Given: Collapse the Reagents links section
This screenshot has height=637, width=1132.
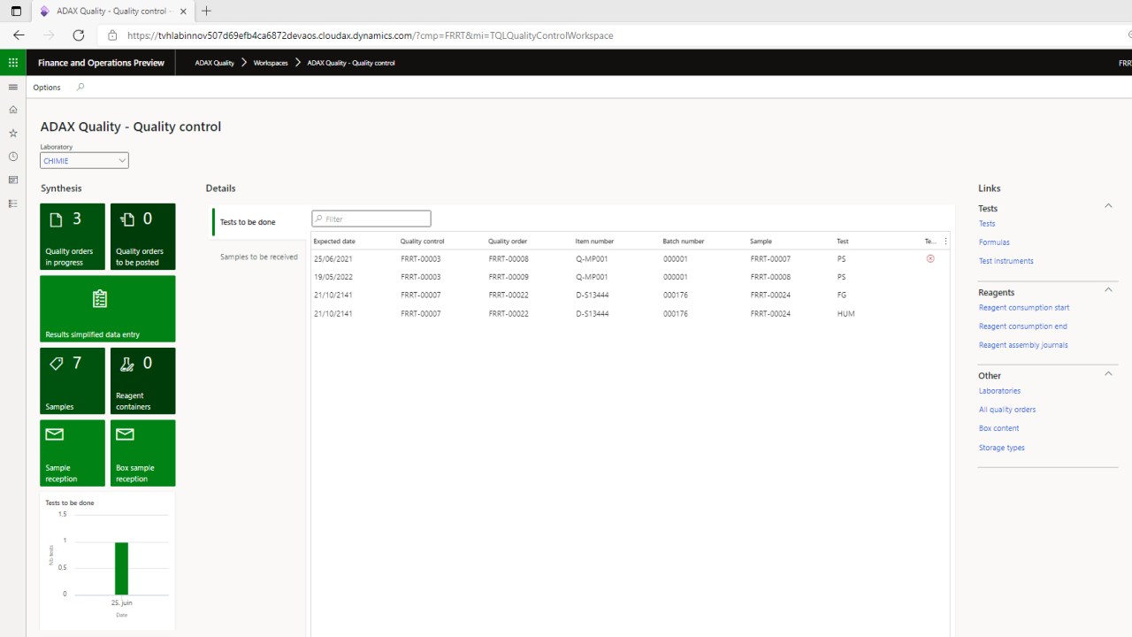Looking at the screenshot, I should [x=1108, y=289].
